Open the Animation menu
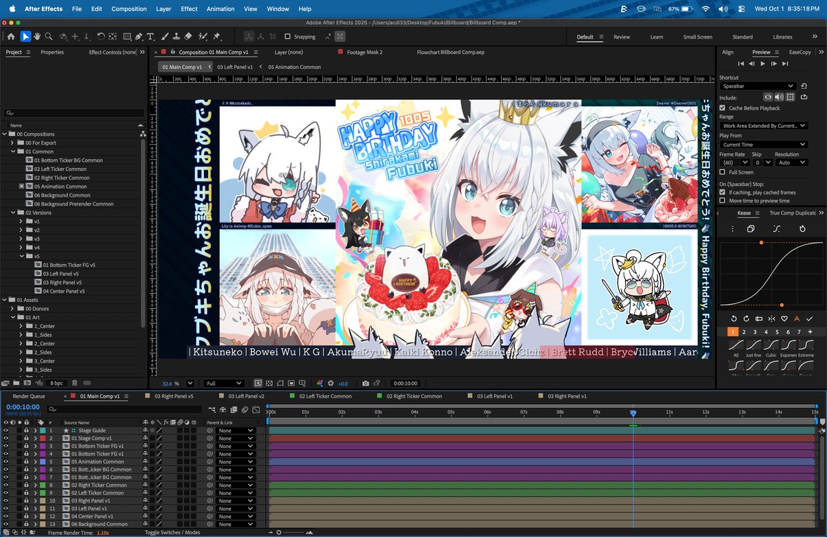This screenshot has width=827, height=537. [x=221, y=9]
